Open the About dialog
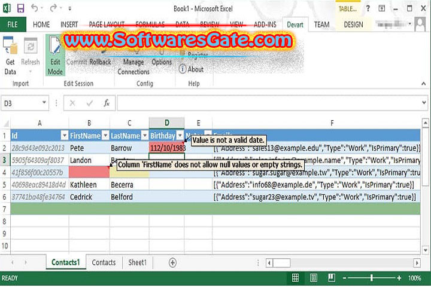 click(192, 69)
